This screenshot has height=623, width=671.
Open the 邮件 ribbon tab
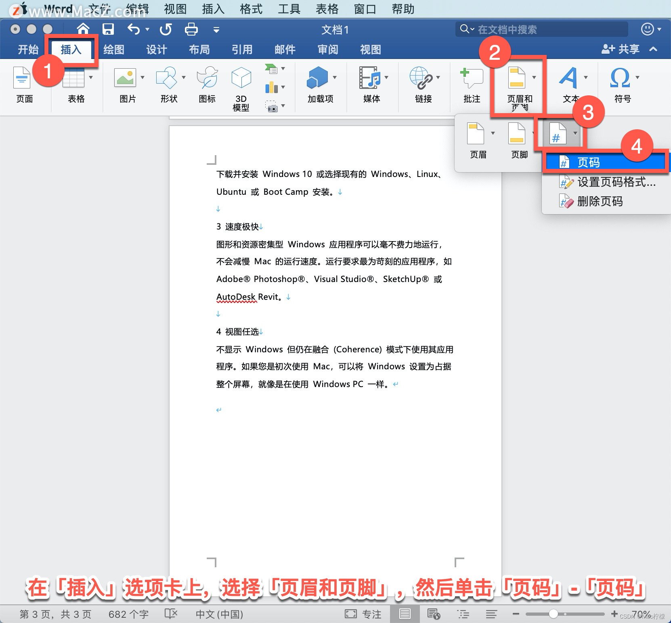pos(285,49)
